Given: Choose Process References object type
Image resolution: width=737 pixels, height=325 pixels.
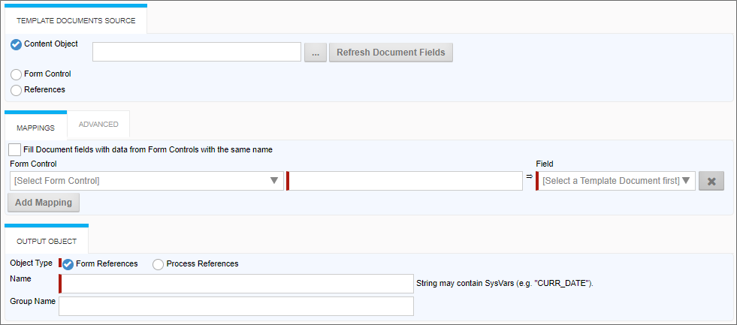Looking at the screenshot, I should coord(158,264).
